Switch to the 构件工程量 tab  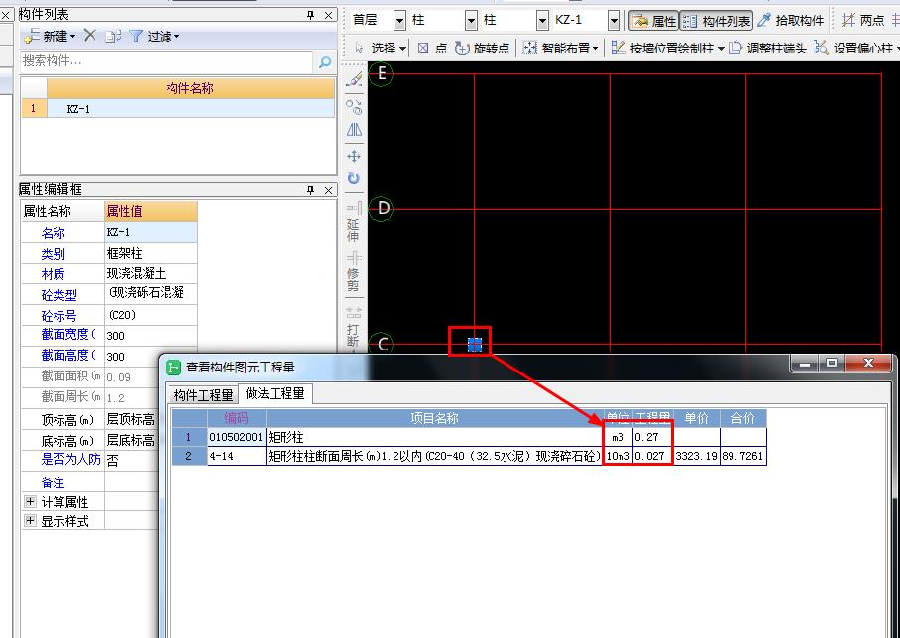click(x=204, y=394)
